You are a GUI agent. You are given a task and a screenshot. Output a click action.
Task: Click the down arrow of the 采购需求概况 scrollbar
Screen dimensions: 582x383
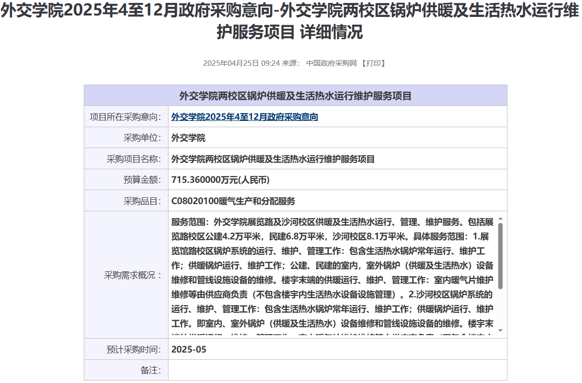tap(500, 331)
